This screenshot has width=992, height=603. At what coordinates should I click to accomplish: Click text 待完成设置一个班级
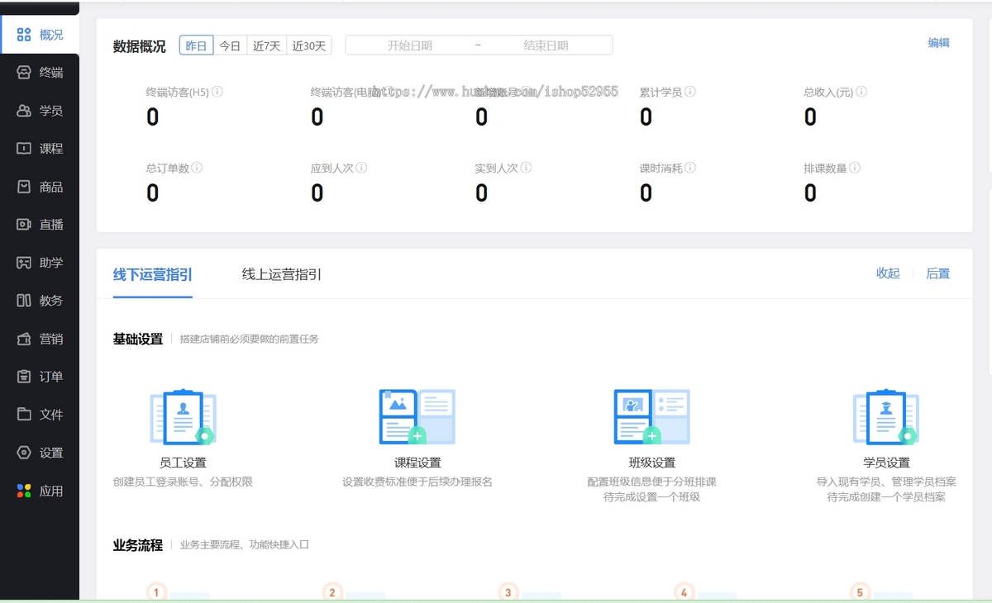652,497
